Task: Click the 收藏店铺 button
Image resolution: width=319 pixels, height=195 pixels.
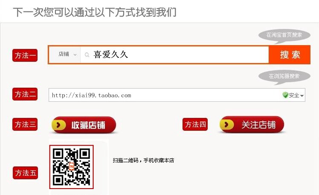Action: click(84, 125)
